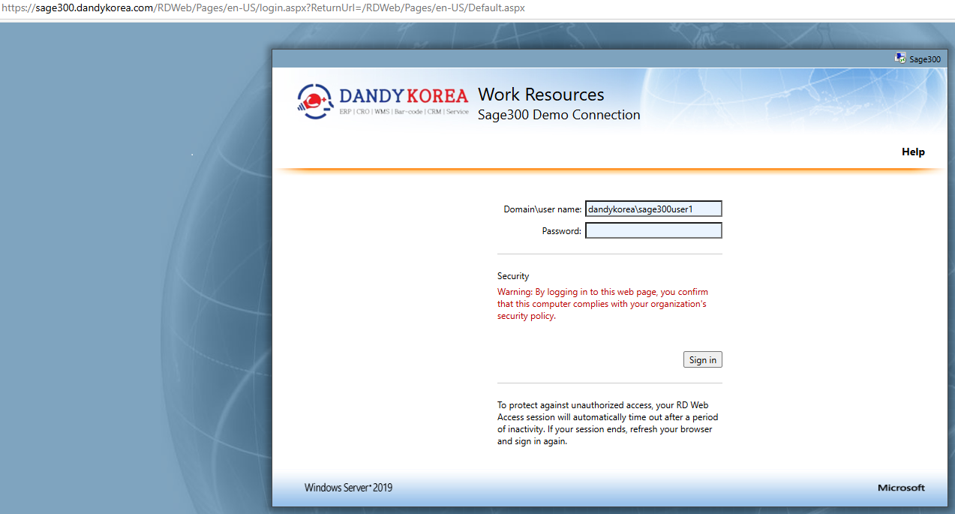Click the Sign in button
955x514 pixels.
[x=703, y=359]
